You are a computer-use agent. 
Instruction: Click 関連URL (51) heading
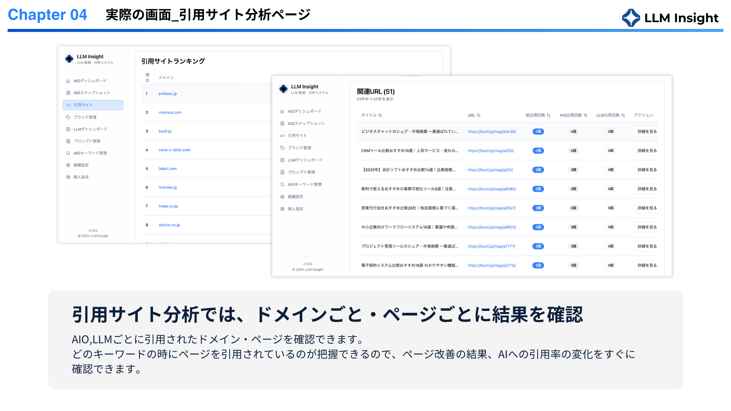(x=376, y=92)
